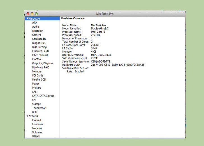Select Bluetooth in the sidebar
Screen dimensions: 204x146
pos(38,31)
